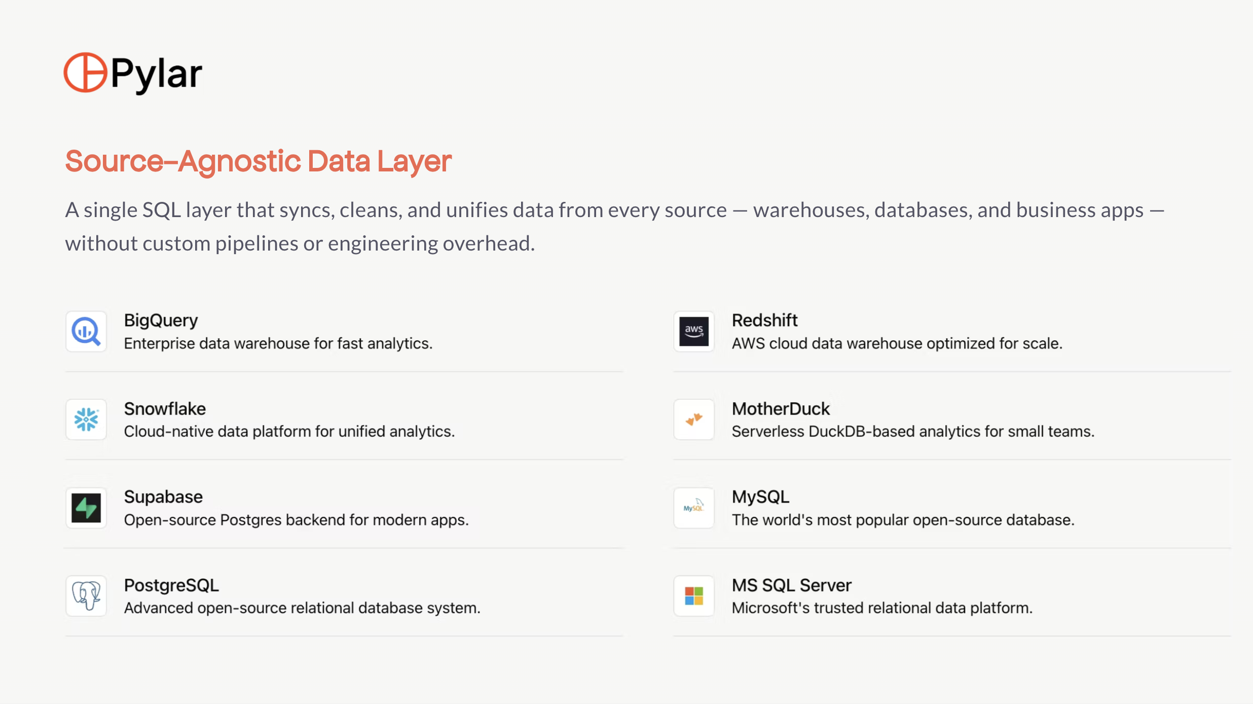Select the Supabase heading text
Viewport: 1253px width, 704px height.
point(163,497)
